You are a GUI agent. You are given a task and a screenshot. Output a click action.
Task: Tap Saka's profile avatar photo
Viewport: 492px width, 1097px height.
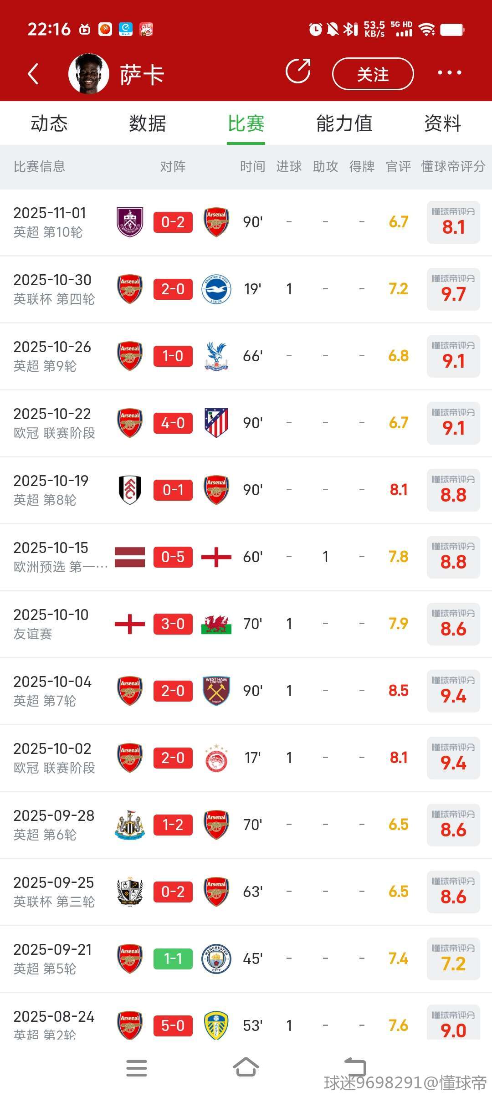coord(89,74)
